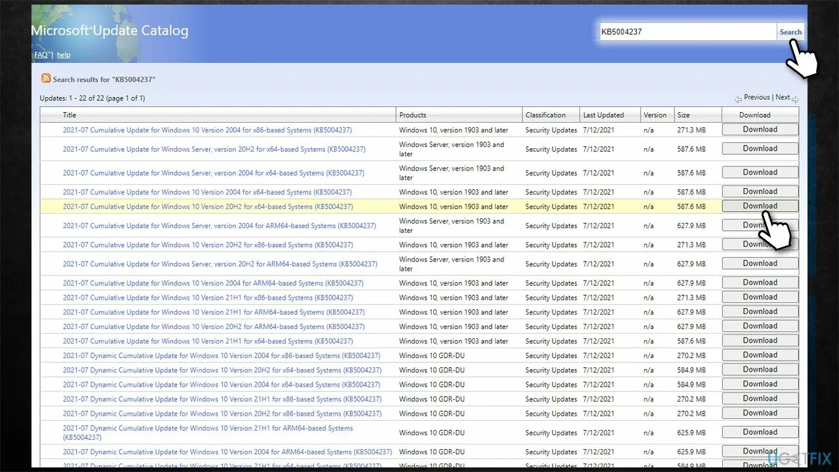Open Windows 10 Version 21H1 x86 cumulative update title
The width and height of the screenshot is (839, 472).
coord(208,298)
